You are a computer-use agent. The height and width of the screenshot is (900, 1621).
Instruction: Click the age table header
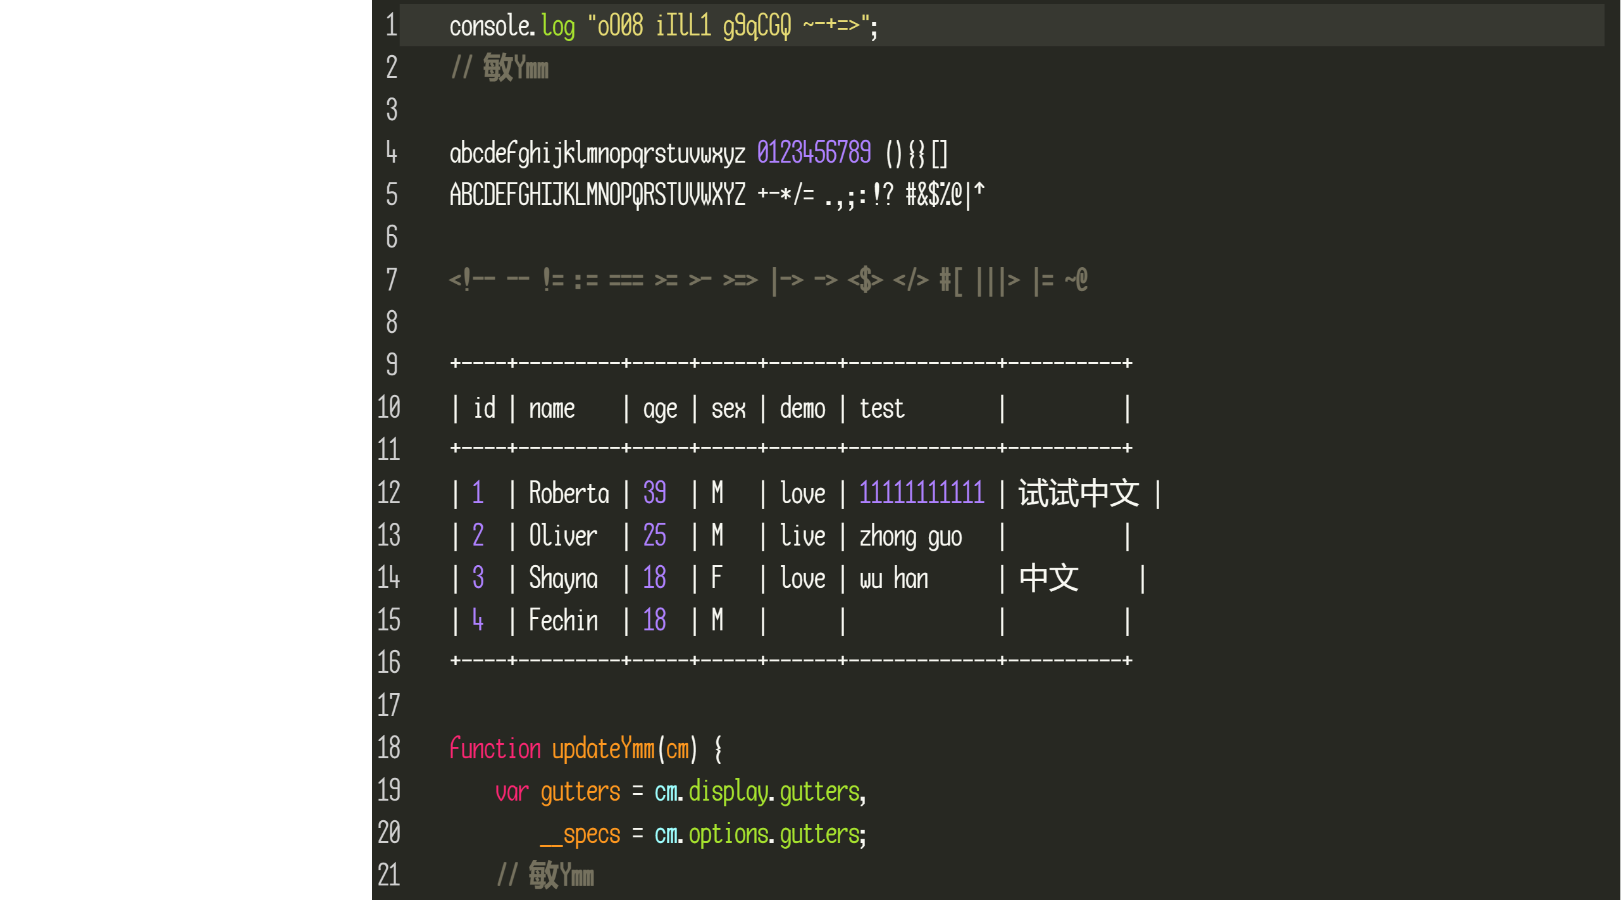coord(660,410)
